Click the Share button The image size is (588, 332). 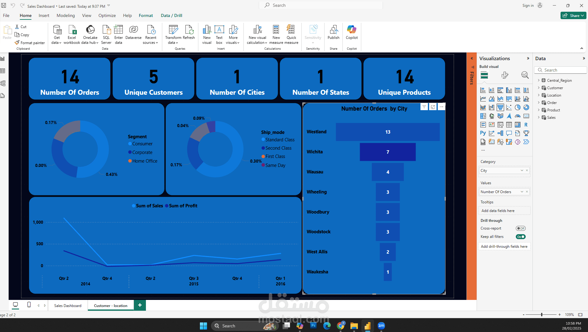(573, 15)
